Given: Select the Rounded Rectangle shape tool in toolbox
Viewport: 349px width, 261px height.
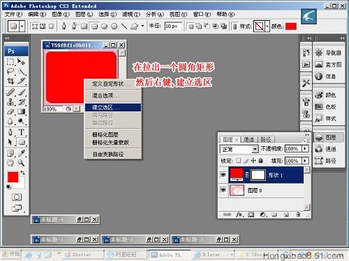Looking at the screenshot, I should pos(22,142).
